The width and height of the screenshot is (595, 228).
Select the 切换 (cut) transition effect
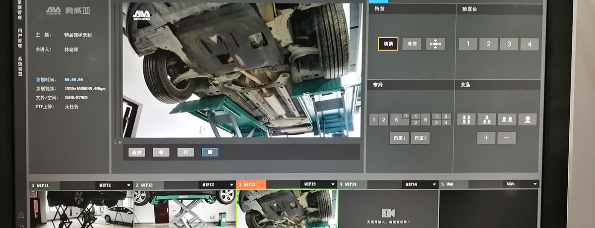pyautogui.click(x=388, y=44)
